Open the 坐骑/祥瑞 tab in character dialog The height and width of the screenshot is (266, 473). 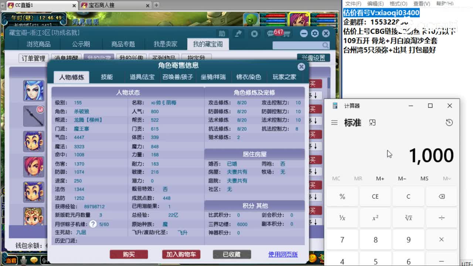coord(213,77)
